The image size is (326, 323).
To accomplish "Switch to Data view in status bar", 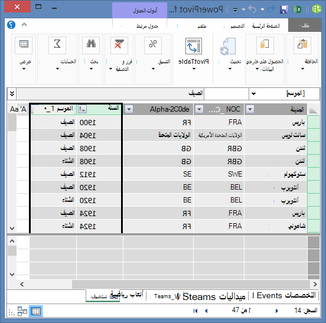I will point(36,311).
